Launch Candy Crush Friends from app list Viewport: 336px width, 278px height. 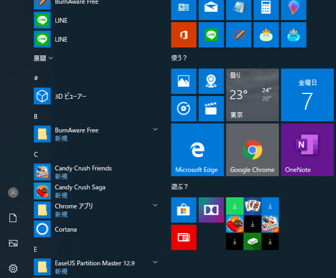tap(97, 172)
